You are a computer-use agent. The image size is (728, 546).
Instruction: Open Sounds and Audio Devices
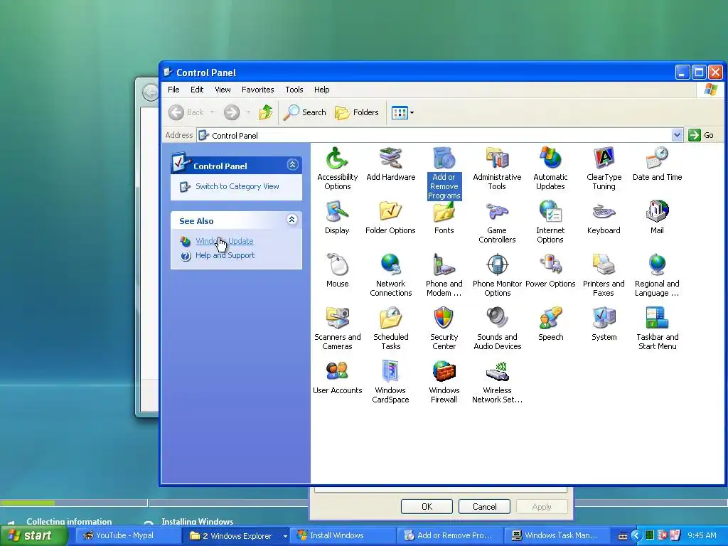(x=497, y=328)
